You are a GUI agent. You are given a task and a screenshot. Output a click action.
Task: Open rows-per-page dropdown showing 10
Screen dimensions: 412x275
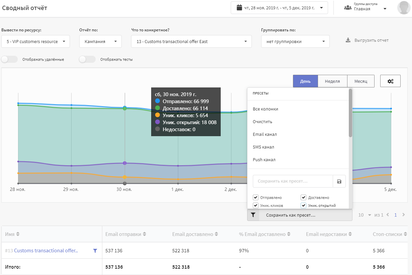point(365,215)
